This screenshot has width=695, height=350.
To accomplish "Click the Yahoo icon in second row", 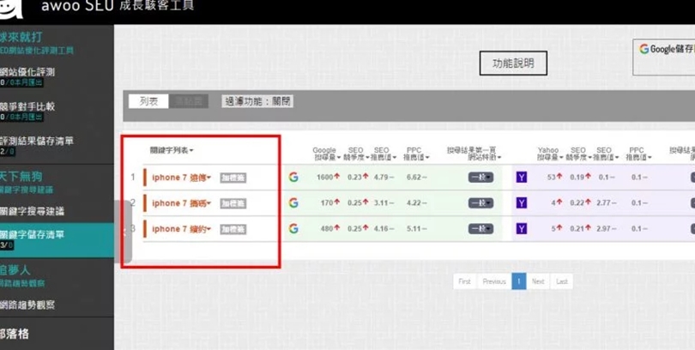I will coord(522,203).
